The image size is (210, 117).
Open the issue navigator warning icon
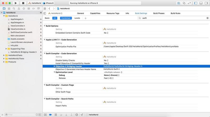[x=19, y=9]
